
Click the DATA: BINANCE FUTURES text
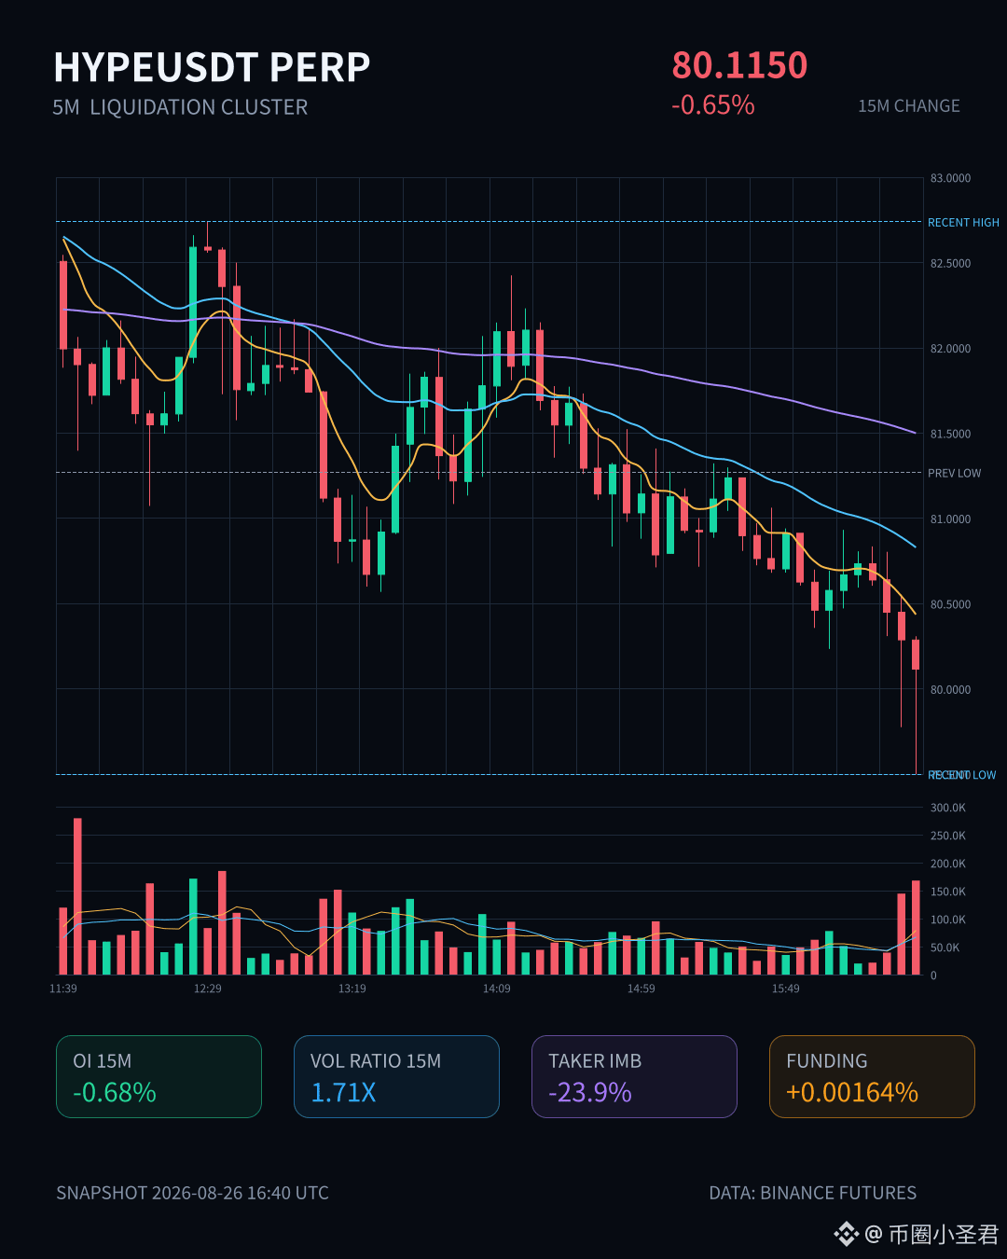tap(813, 1193)
